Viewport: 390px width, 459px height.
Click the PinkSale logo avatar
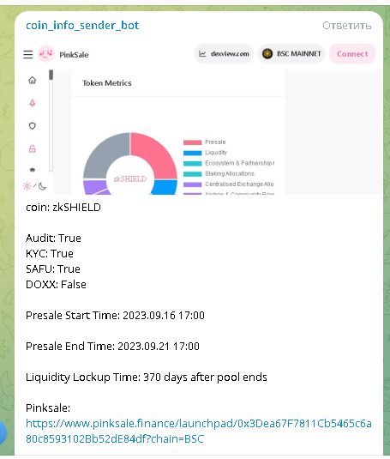point(46,54)
